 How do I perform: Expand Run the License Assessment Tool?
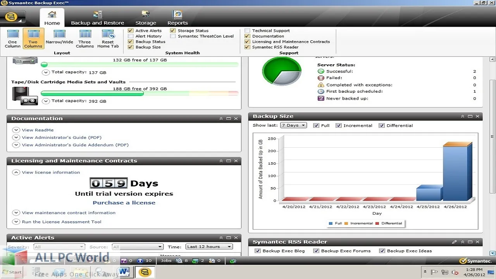tap(16, 222)
